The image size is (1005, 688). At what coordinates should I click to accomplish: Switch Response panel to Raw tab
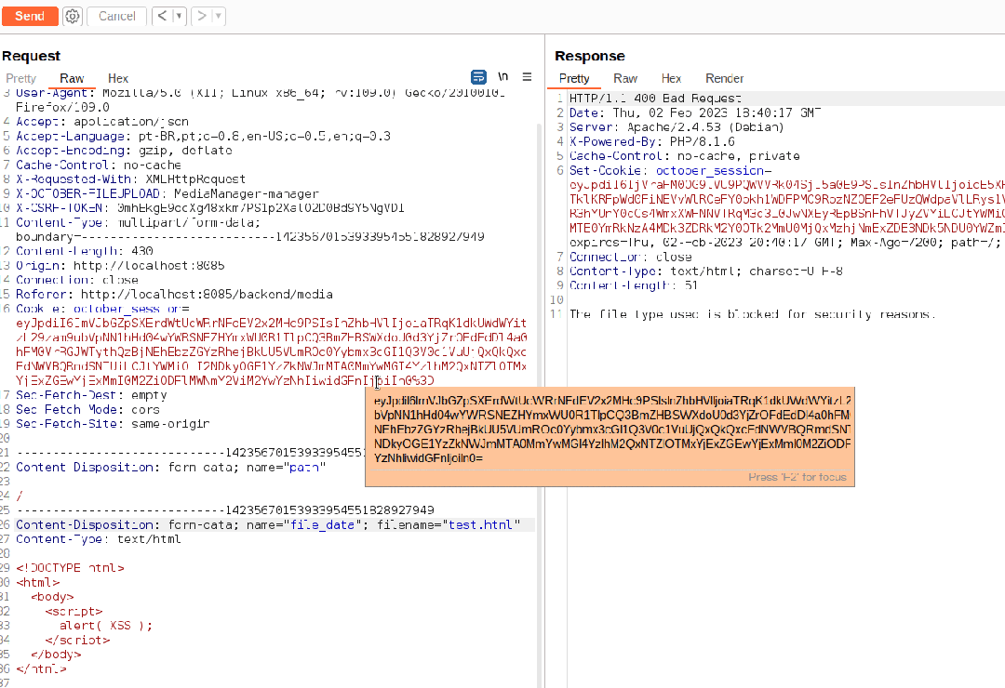pos(625,78)
